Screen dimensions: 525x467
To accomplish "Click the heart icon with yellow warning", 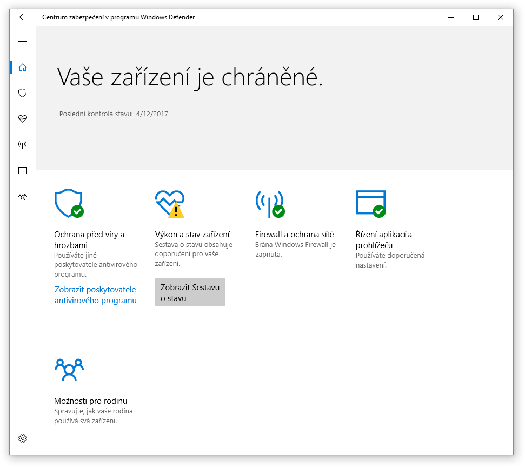I will point(170,204).
